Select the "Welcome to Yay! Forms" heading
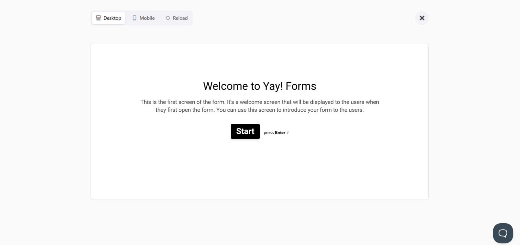The image size is (520, 245). click(x=260, y=86)
